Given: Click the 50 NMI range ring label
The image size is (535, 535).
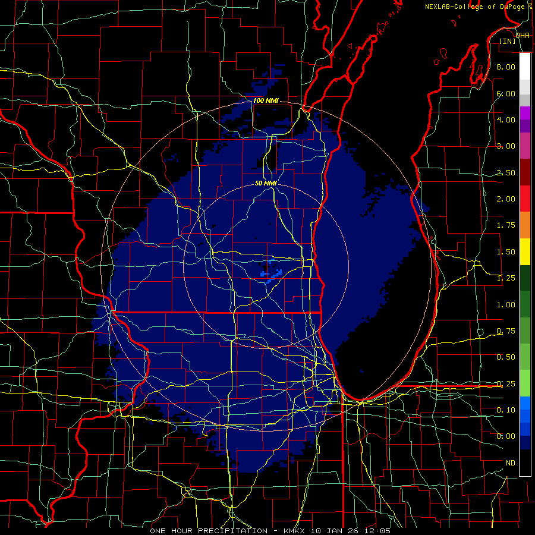Looking at the screenshot, I should [266, 183].
